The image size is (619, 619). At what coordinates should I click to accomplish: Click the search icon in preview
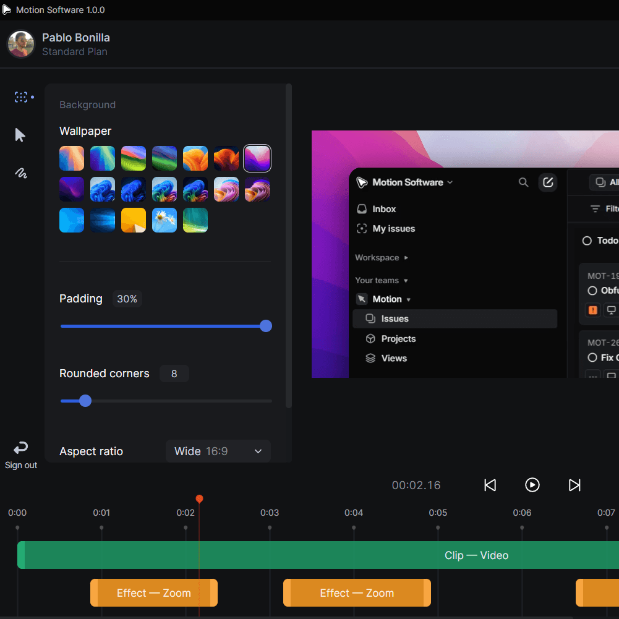pos(523,182)
